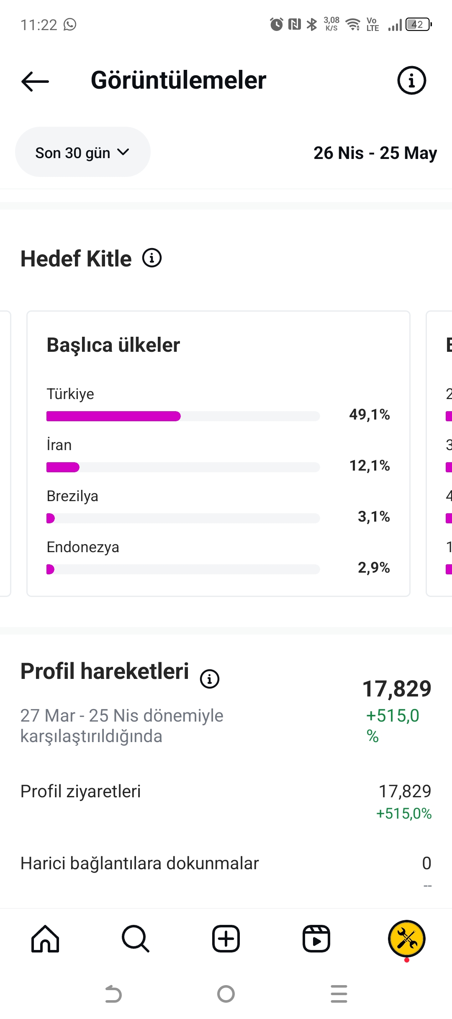Tap the Android system back button
The width and height of the screenshot is (452, 1019).
click(113, 994)
